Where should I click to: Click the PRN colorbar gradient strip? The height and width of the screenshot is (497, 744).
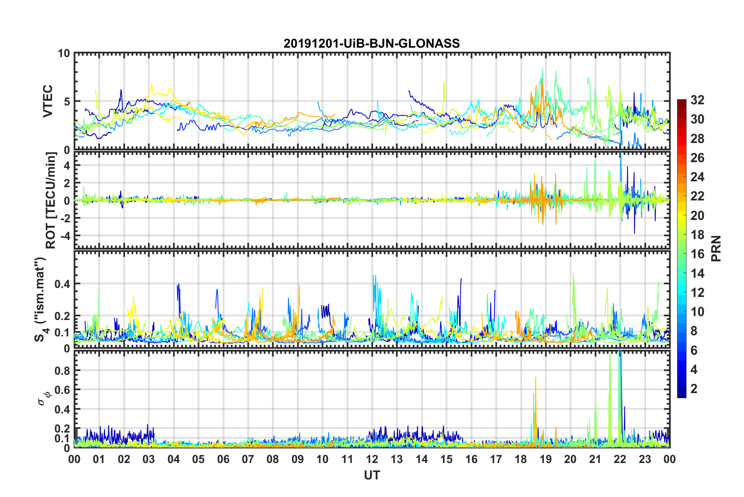click(681, 248)
